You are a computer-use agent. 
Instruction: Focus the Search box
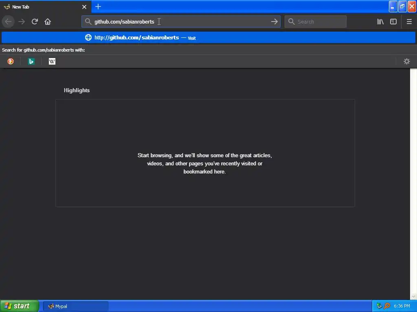(x=316, y=22)
